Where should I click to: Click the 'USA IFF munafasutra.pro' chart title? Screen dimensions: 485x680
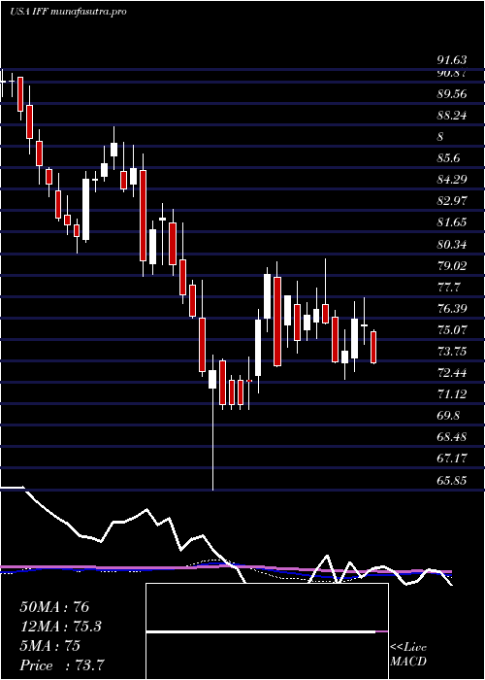[x=68, y=12]
